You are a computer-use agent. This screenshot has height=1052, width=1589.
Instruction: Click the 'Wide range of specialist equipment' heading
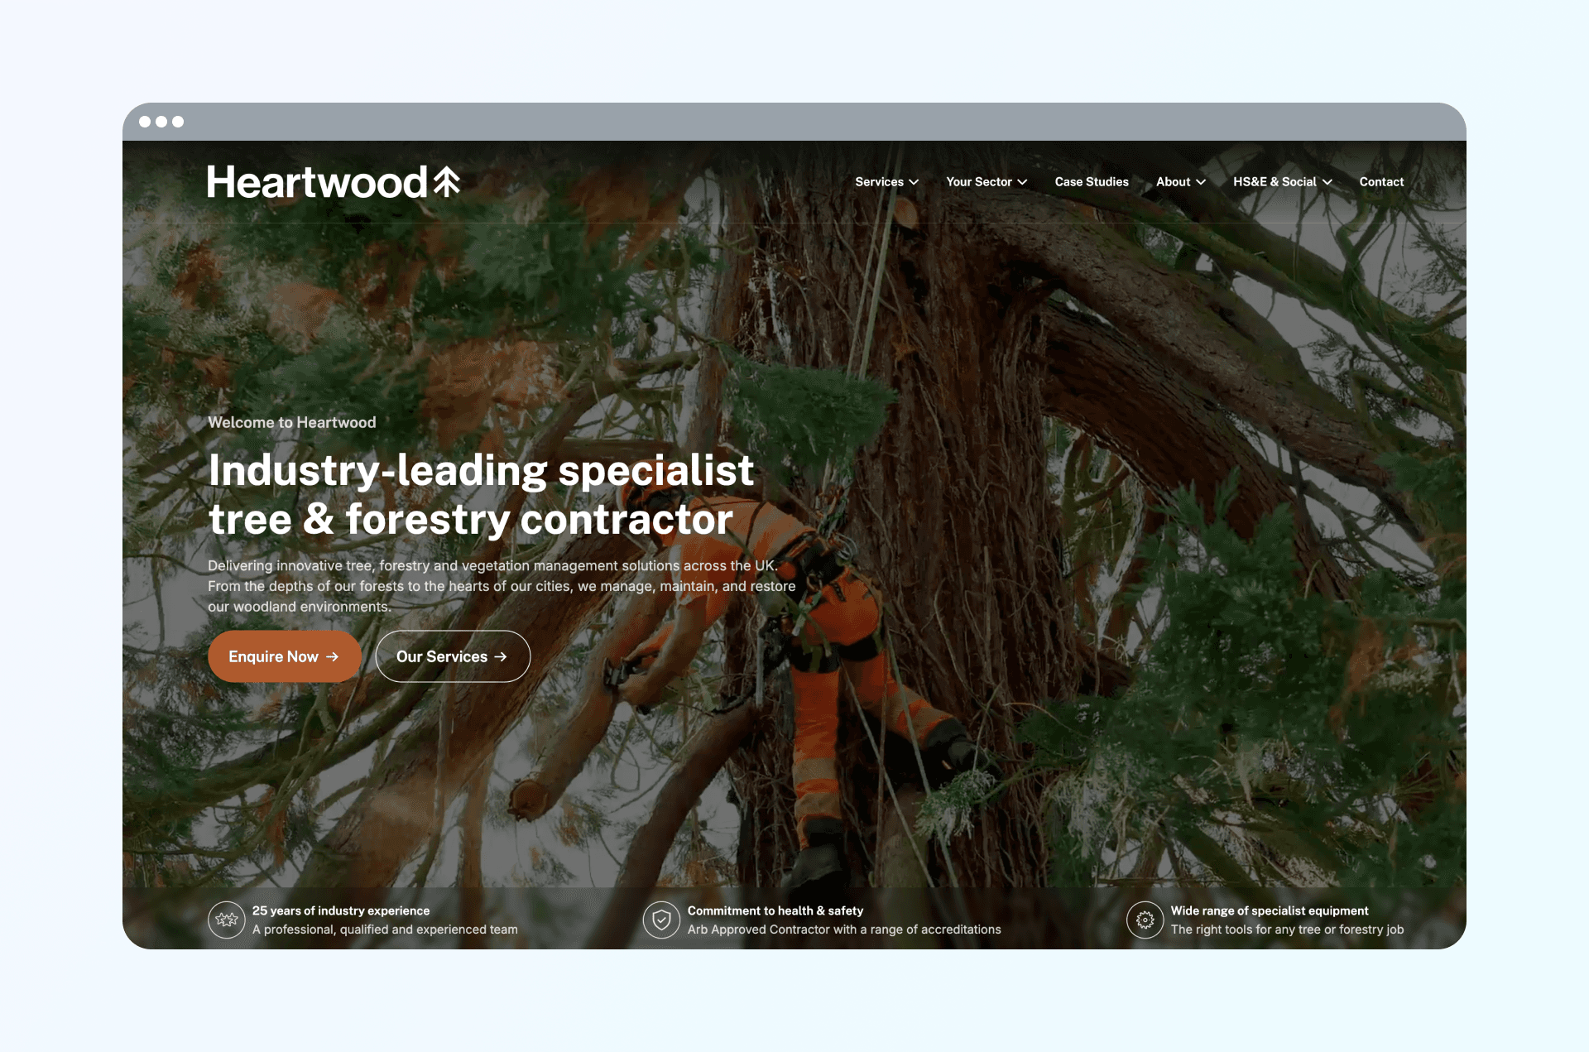1270,910
